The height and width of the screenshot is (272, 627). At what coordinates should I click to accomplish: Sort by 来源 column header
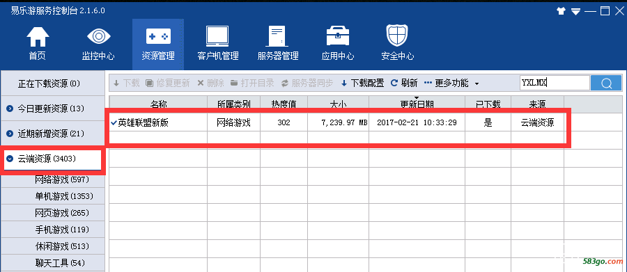(537, 104)
